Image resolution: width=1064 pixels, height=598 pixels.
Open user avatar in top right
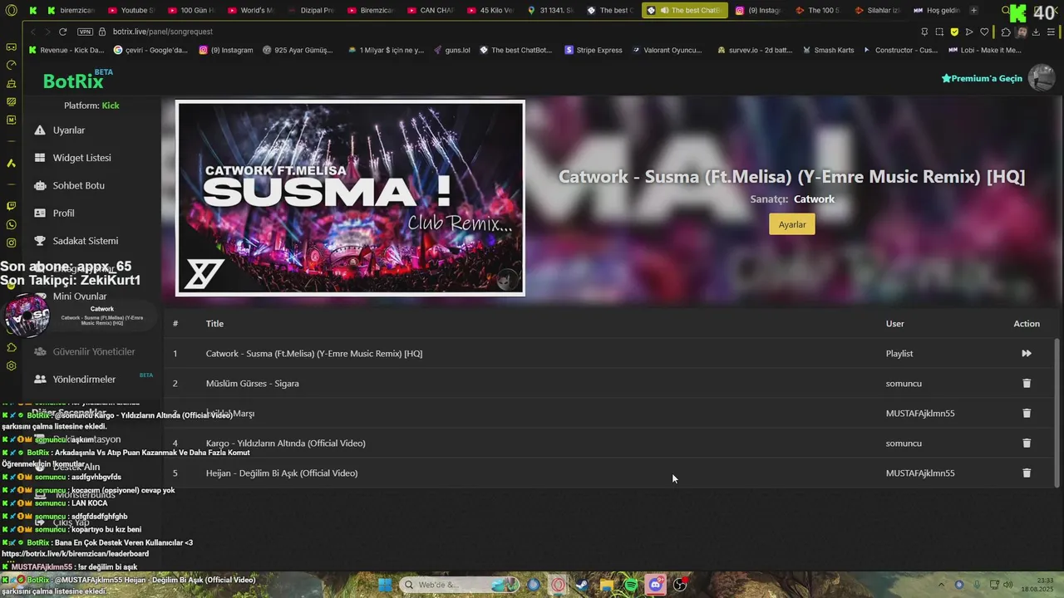click(x=1042, y=77)
